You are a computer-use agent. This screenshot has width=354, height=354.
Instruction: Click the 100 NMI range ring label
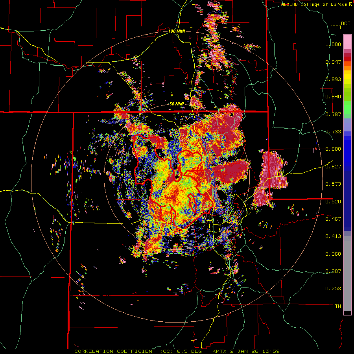[177, 31]
